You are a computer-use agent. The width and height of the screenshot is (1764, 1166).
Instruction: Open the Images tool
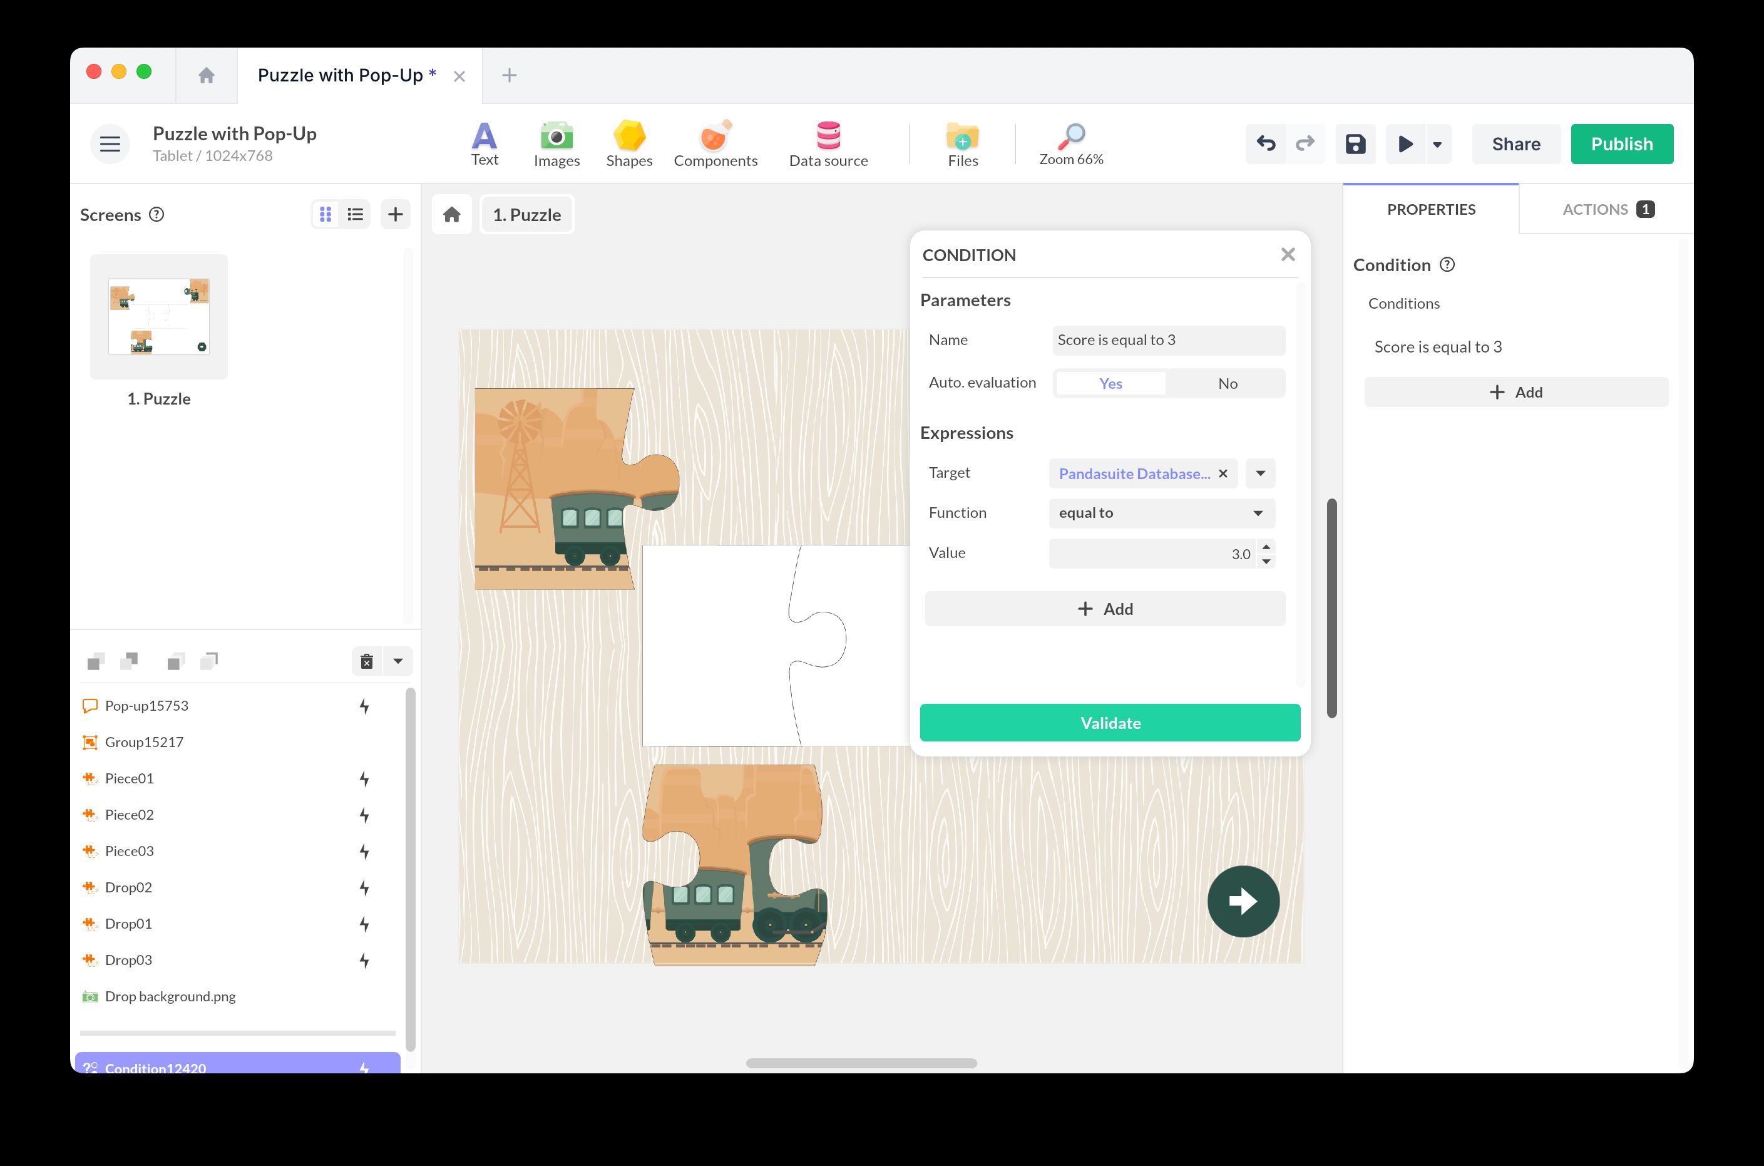556,143
